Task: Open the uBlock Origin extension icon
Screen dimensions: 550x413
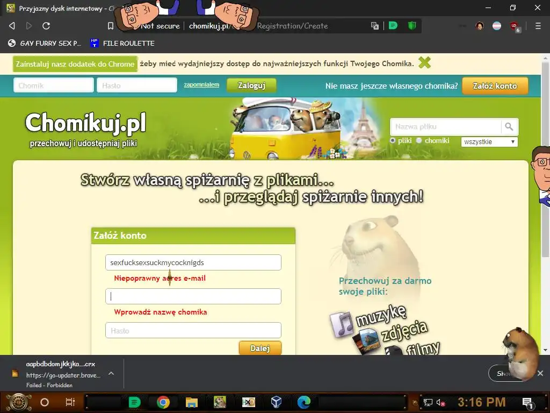Action: (515, 26)
